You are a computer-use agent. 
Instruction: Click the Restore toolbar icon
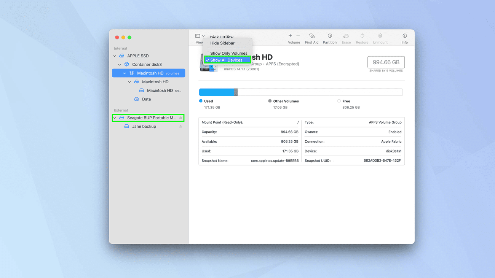point(362,36)
